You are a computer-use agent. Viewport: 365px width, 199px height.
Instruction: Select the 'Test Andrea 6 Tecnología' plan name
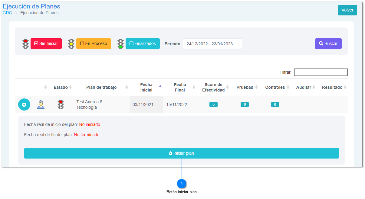[89, 104]
